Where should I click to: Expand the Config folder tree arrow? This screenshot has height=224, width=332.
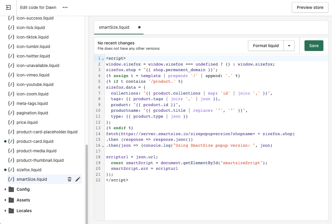(x=5, y=189)
